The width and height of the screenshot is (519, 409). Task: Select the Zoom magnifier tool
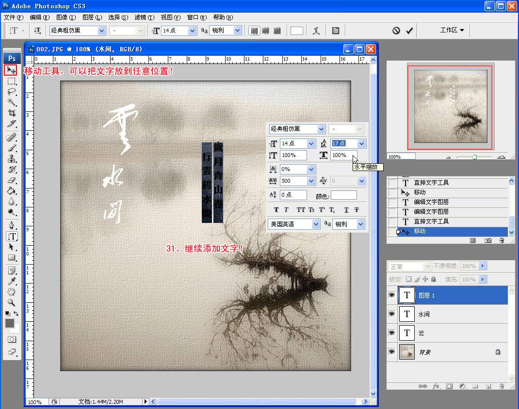pyautogui.click(x=12, y=302)
